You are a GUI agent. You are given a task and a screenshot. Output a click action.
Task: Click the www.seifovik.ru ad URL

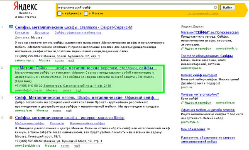click(x=227, y=48)
